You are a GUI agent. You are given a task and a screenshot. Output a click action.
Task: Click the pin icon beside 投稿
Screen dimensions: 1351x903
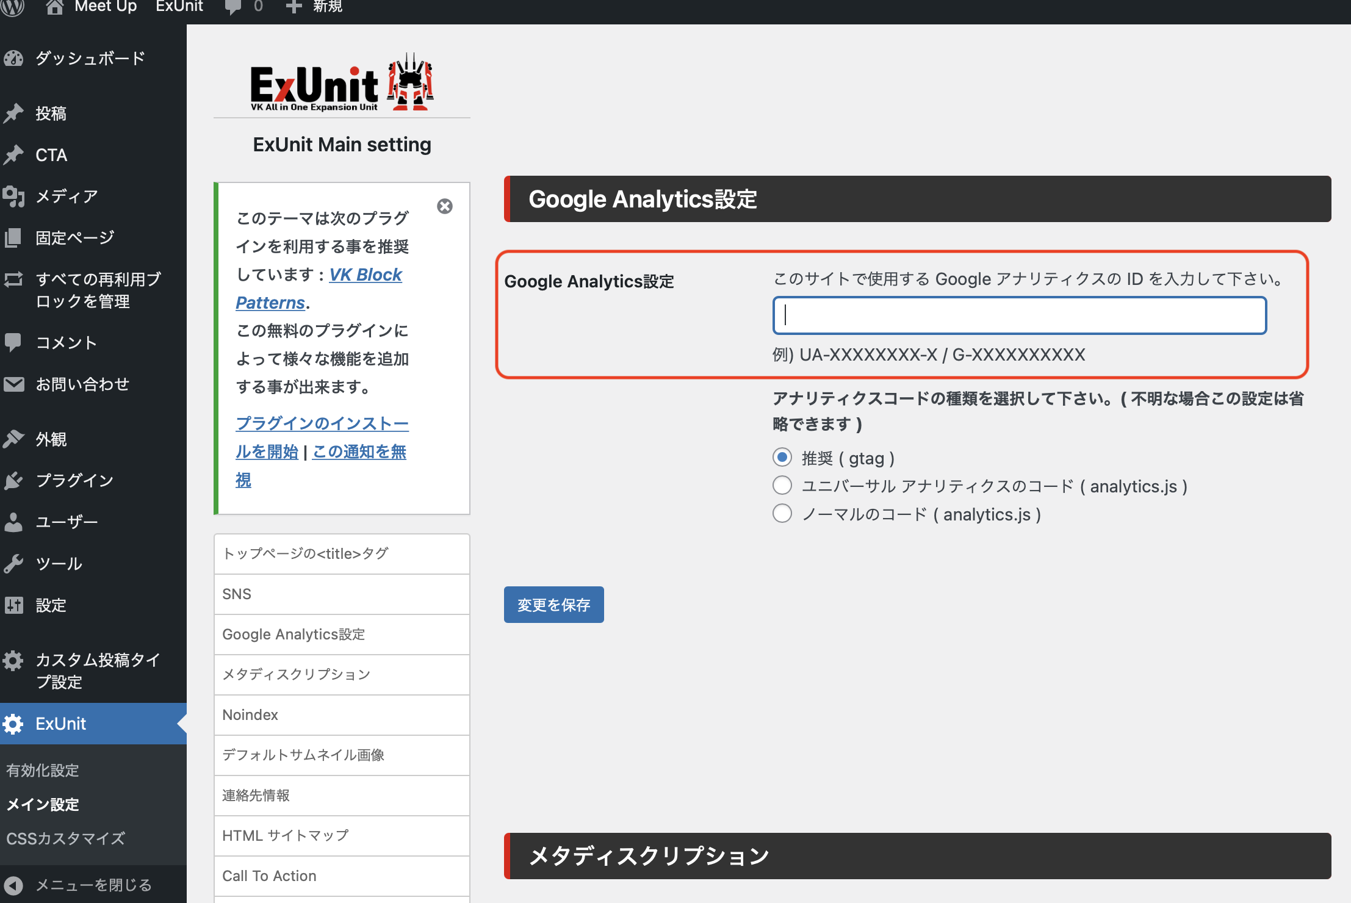[13, 113]
